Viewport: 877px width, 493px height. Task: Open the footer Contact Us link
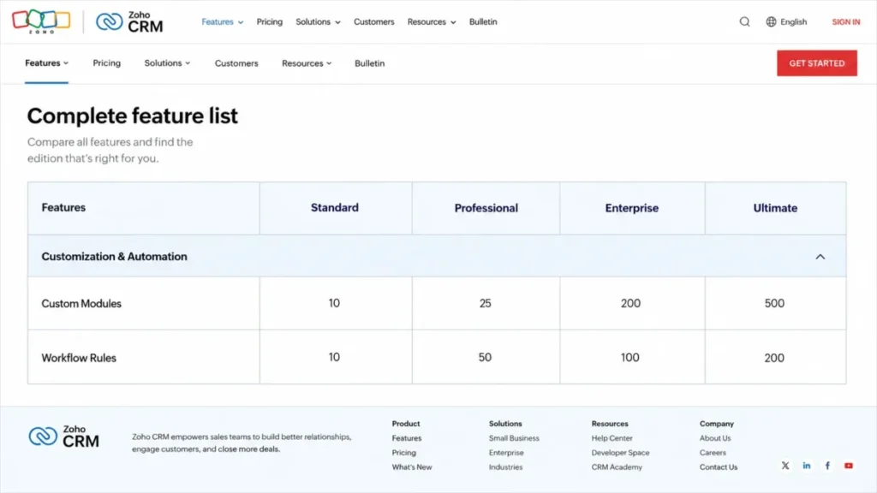[719, 467]
